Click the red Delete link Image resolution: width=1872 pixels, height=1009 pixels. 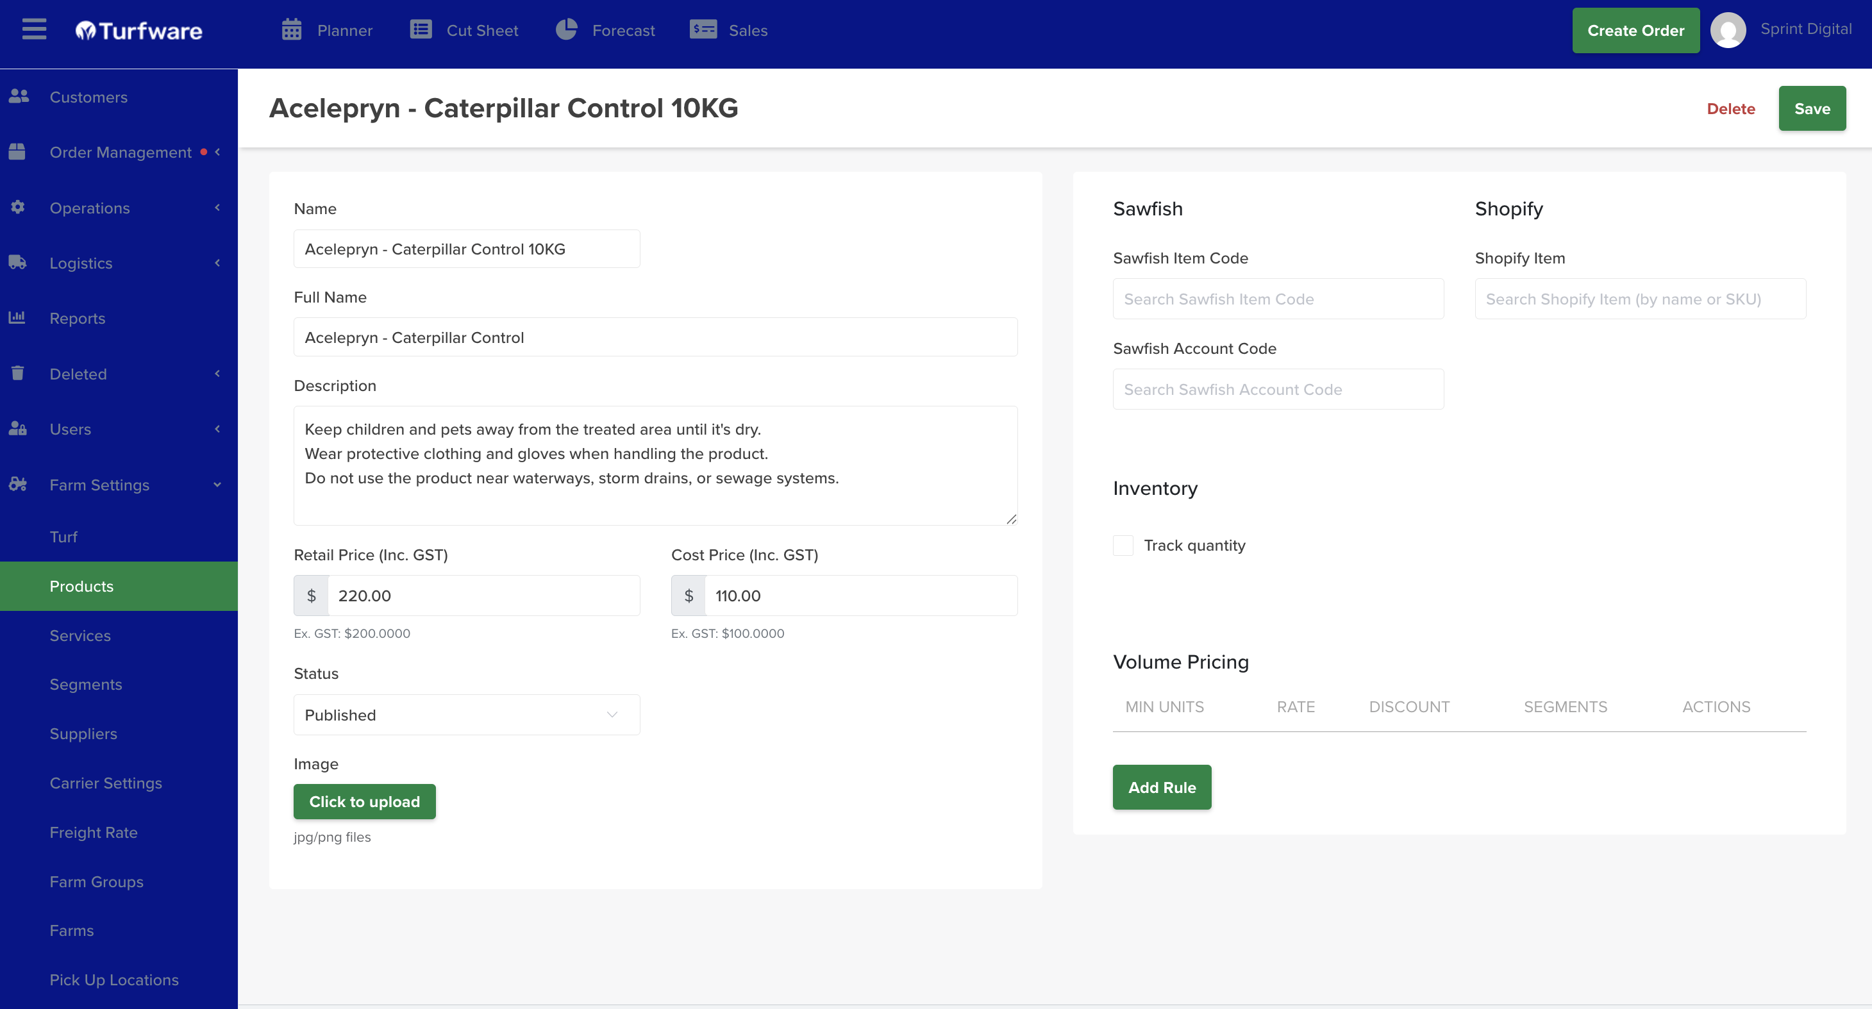point(1730,108)
